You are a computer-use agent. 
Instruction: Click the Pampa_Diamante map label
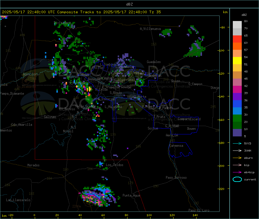coord(12,94)
